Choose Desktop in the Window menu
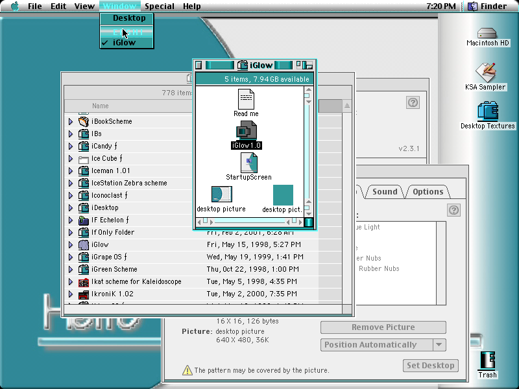 (127, 18)
